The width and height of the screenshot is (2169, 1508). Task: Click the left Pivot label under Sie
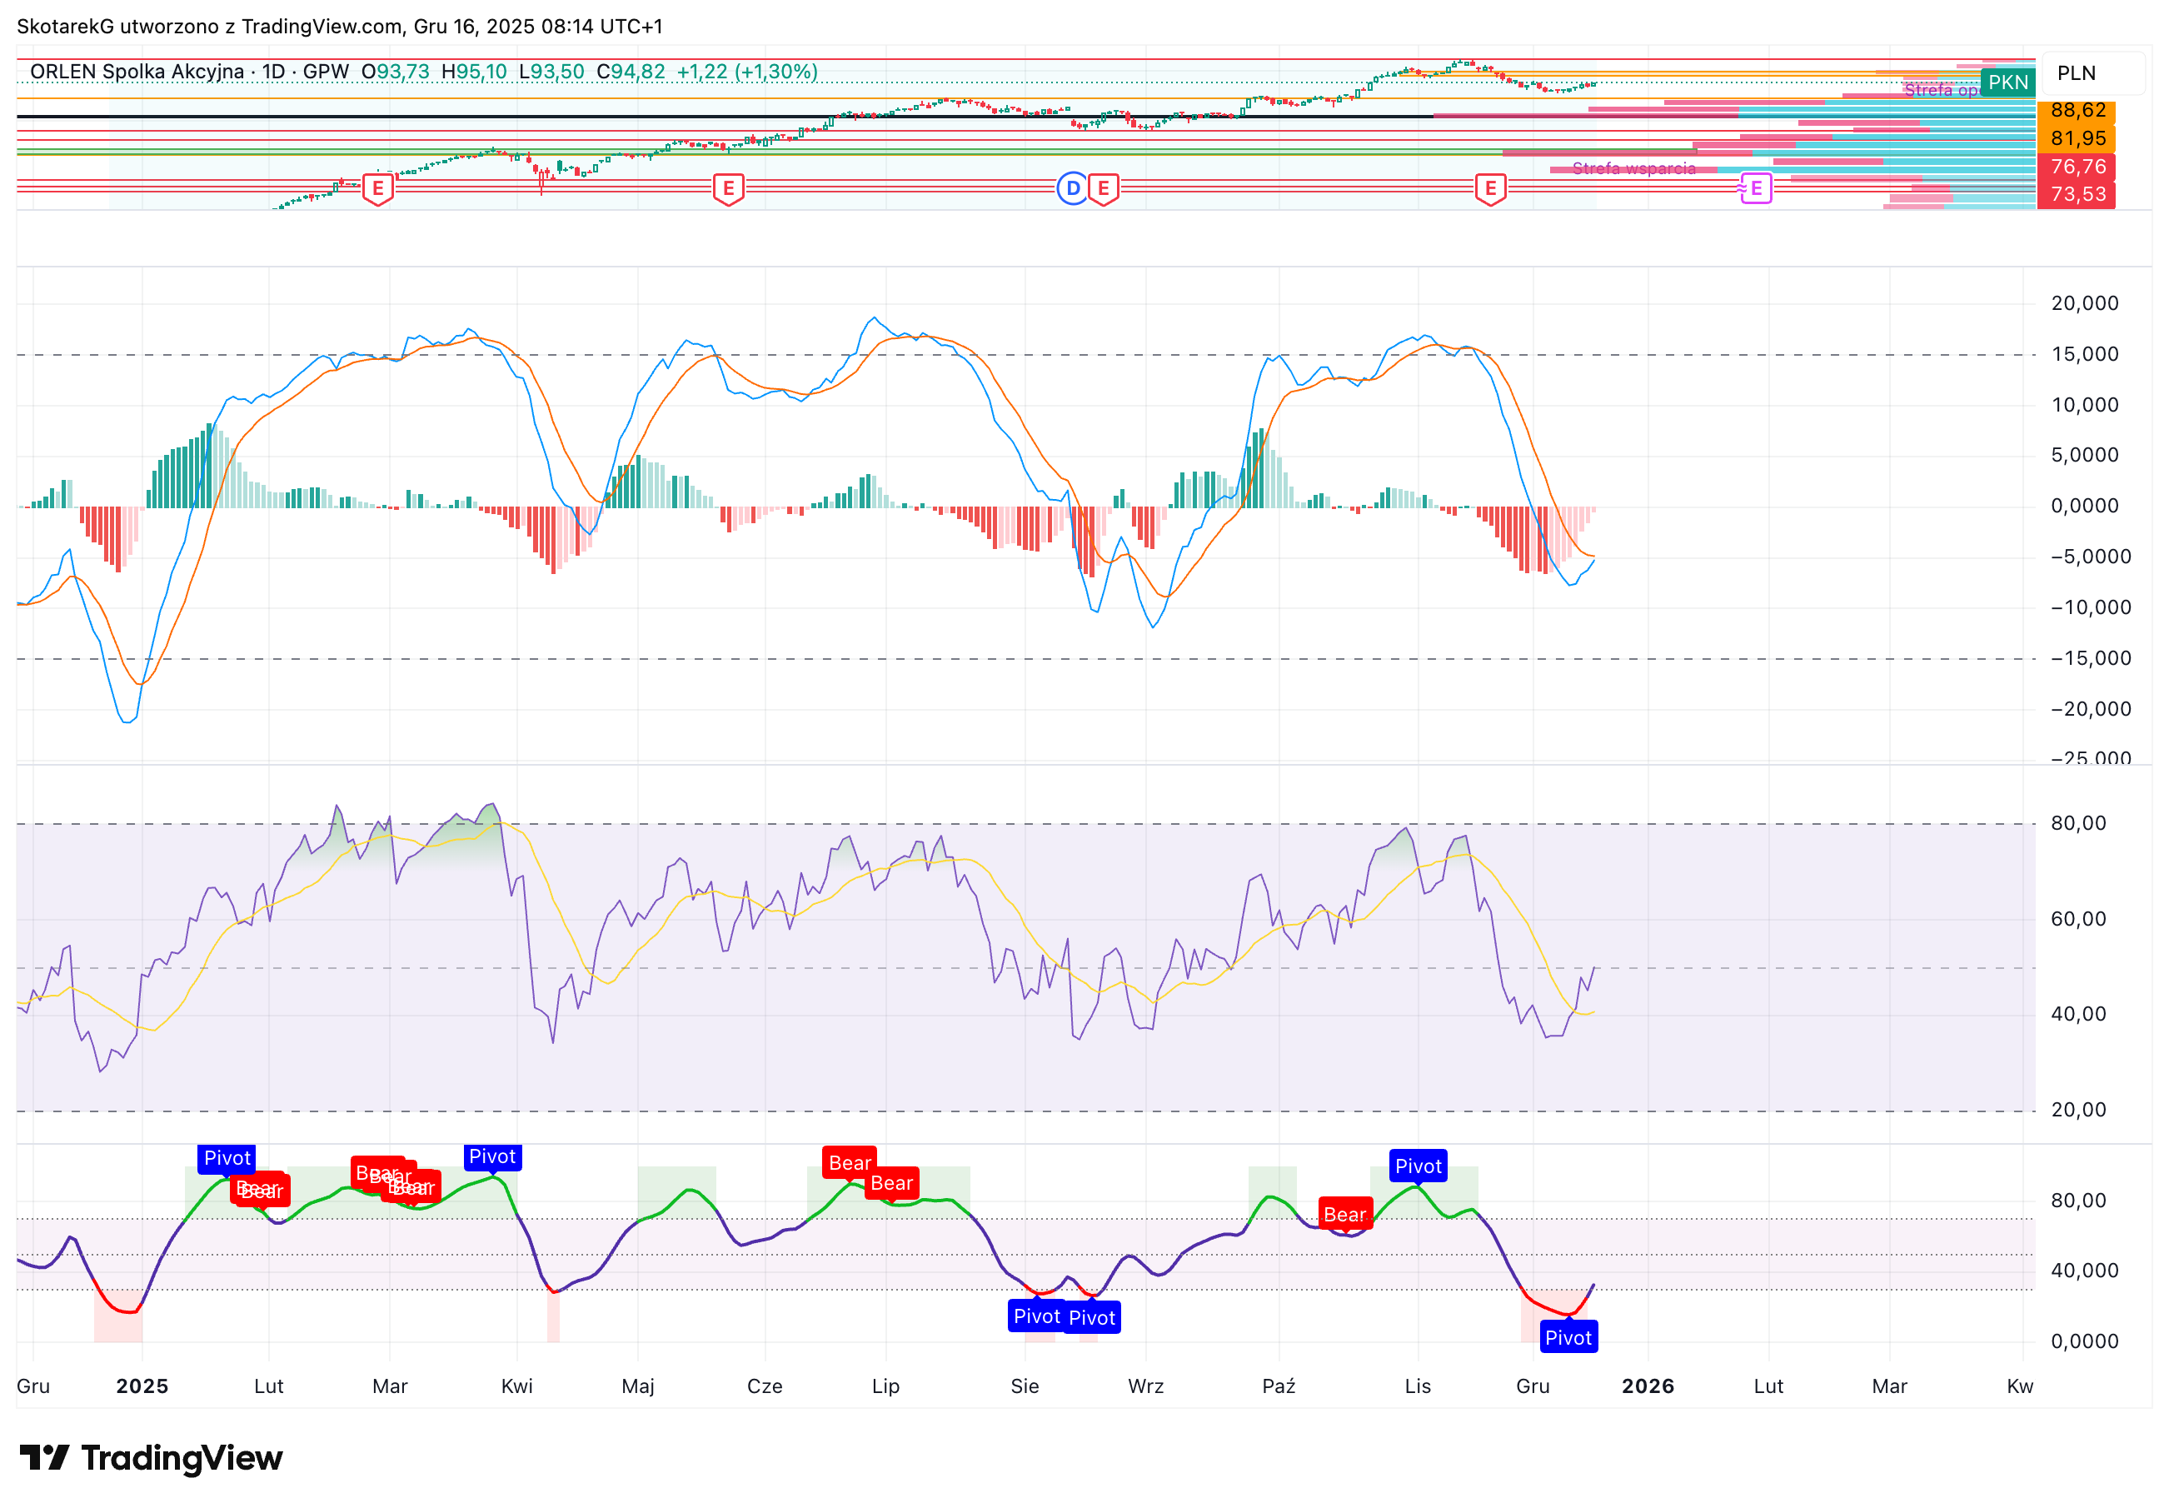tap(1036, 1316)
